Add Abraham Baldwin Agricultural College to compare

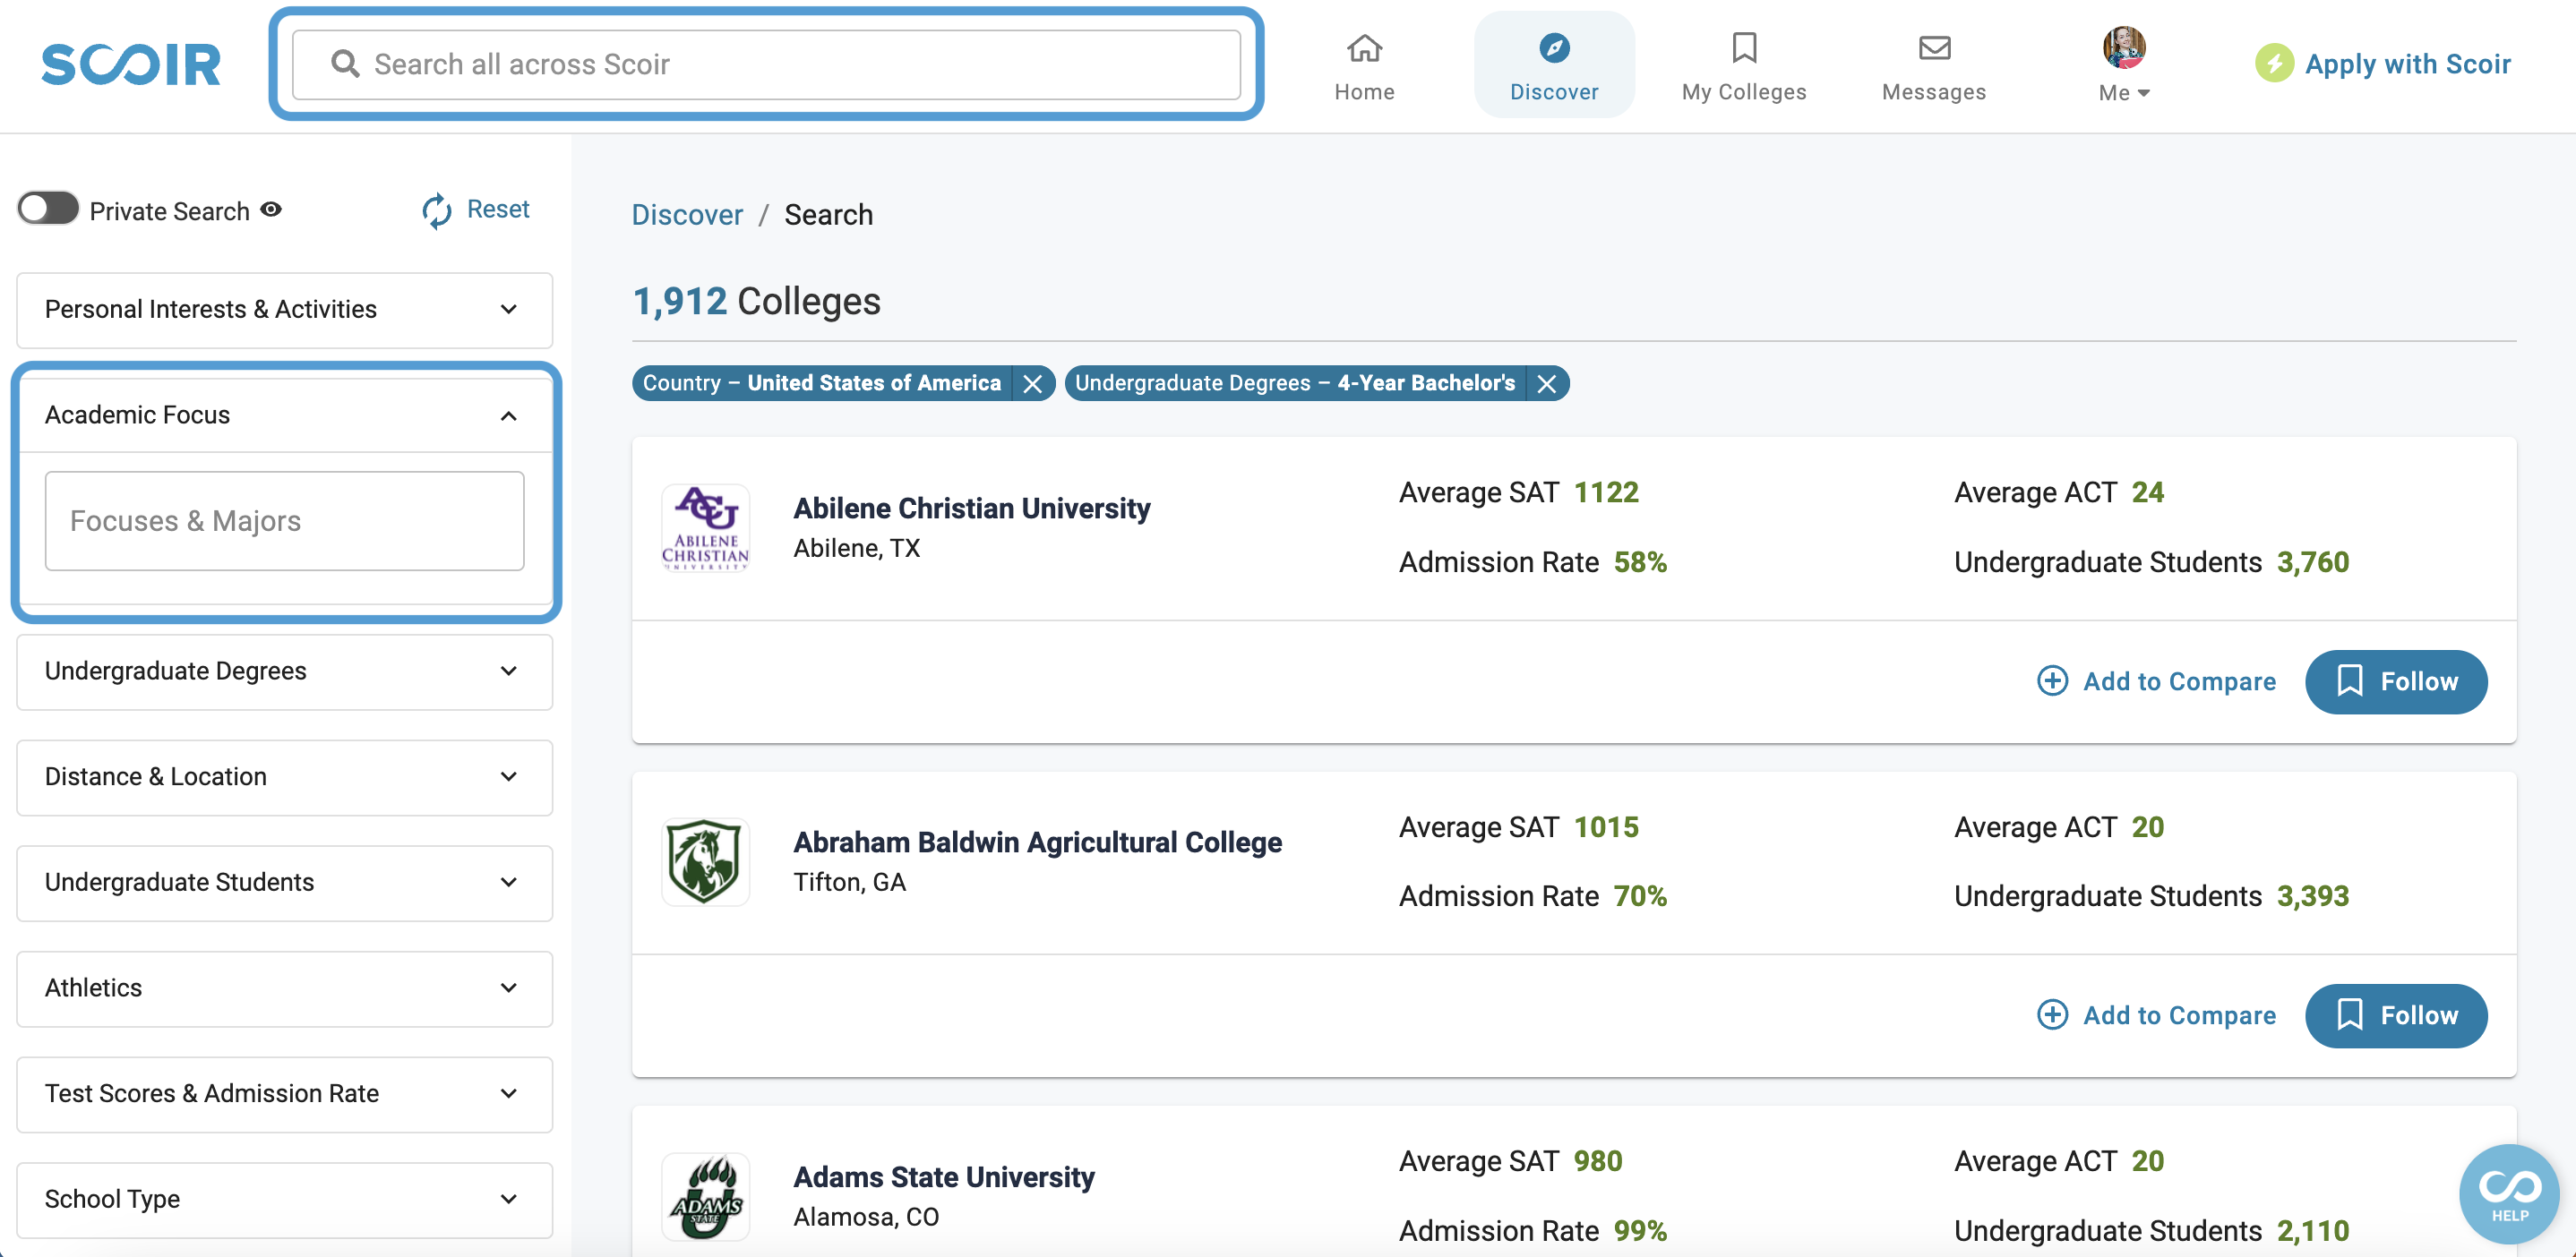(2156, 1015)
